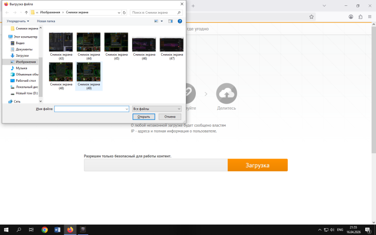Switch to Firefox on the taskbar

click(70, 230)
